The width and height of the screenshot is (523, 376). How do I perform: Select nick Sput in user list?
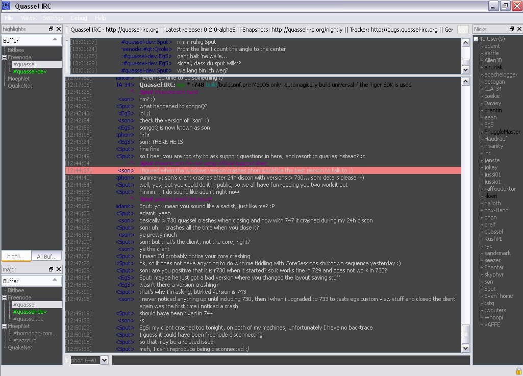pyautogui.click(x=490, y=289)
